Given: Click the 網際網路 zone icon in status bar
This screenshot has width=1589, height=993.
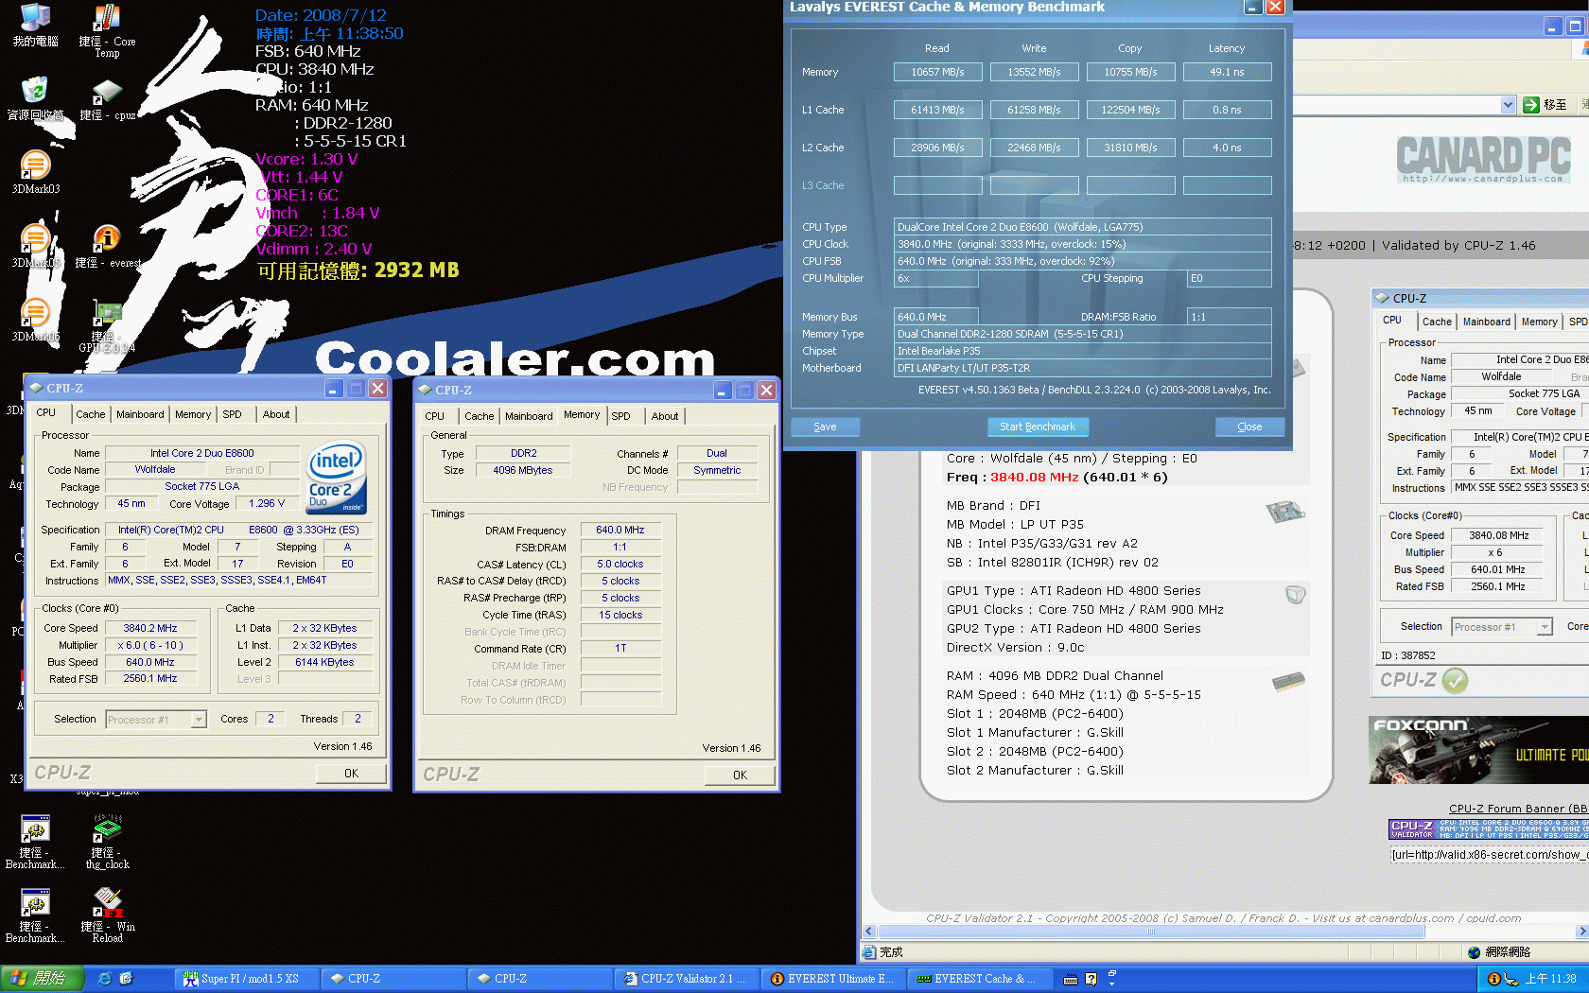Looking at the screenshot, I should click(x=1474, y=952).
